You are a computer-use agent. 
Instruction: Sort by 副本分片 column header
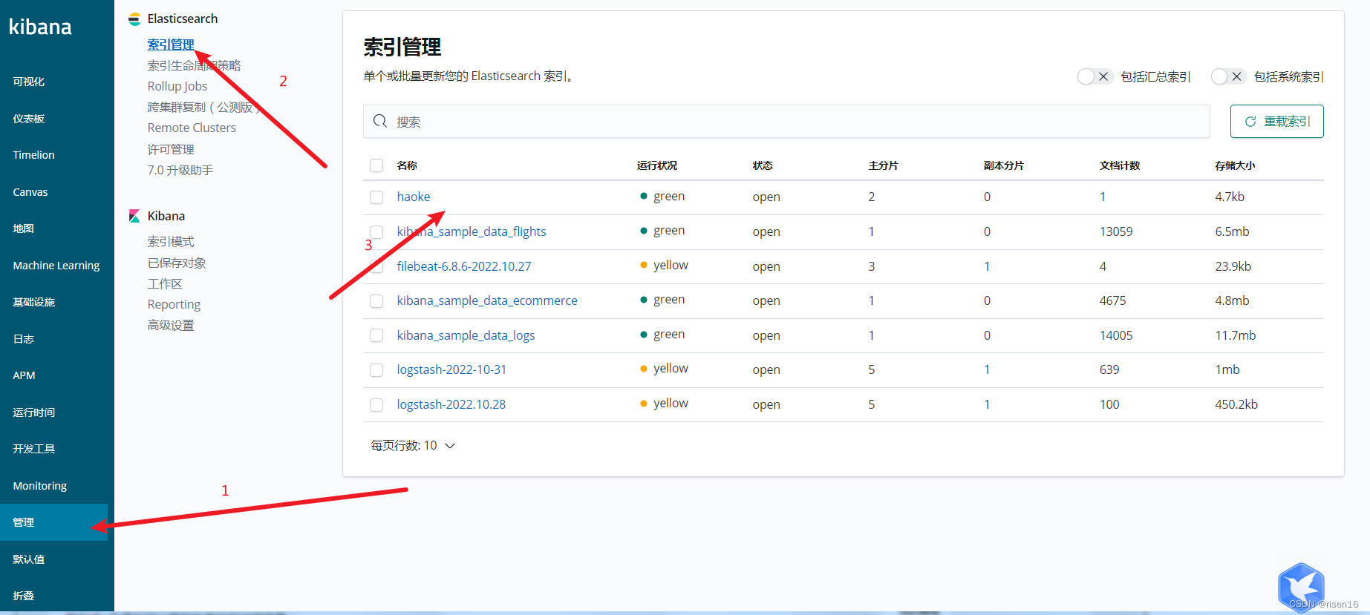[x=1004, y=165]
